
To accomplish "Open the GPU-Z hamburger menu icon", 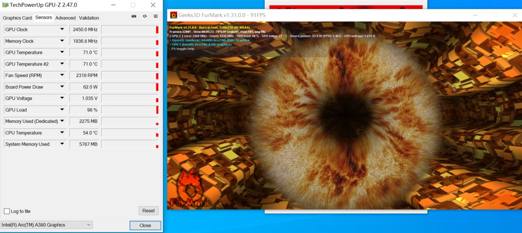I will [x=156, y=16].
